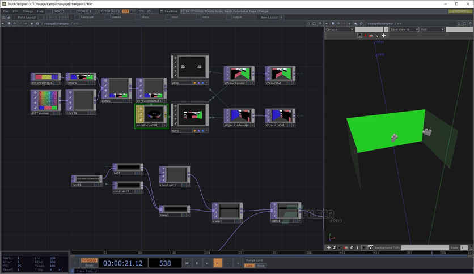
Task: Enable Loop range limit mode
Action: (x=249, y=266)
